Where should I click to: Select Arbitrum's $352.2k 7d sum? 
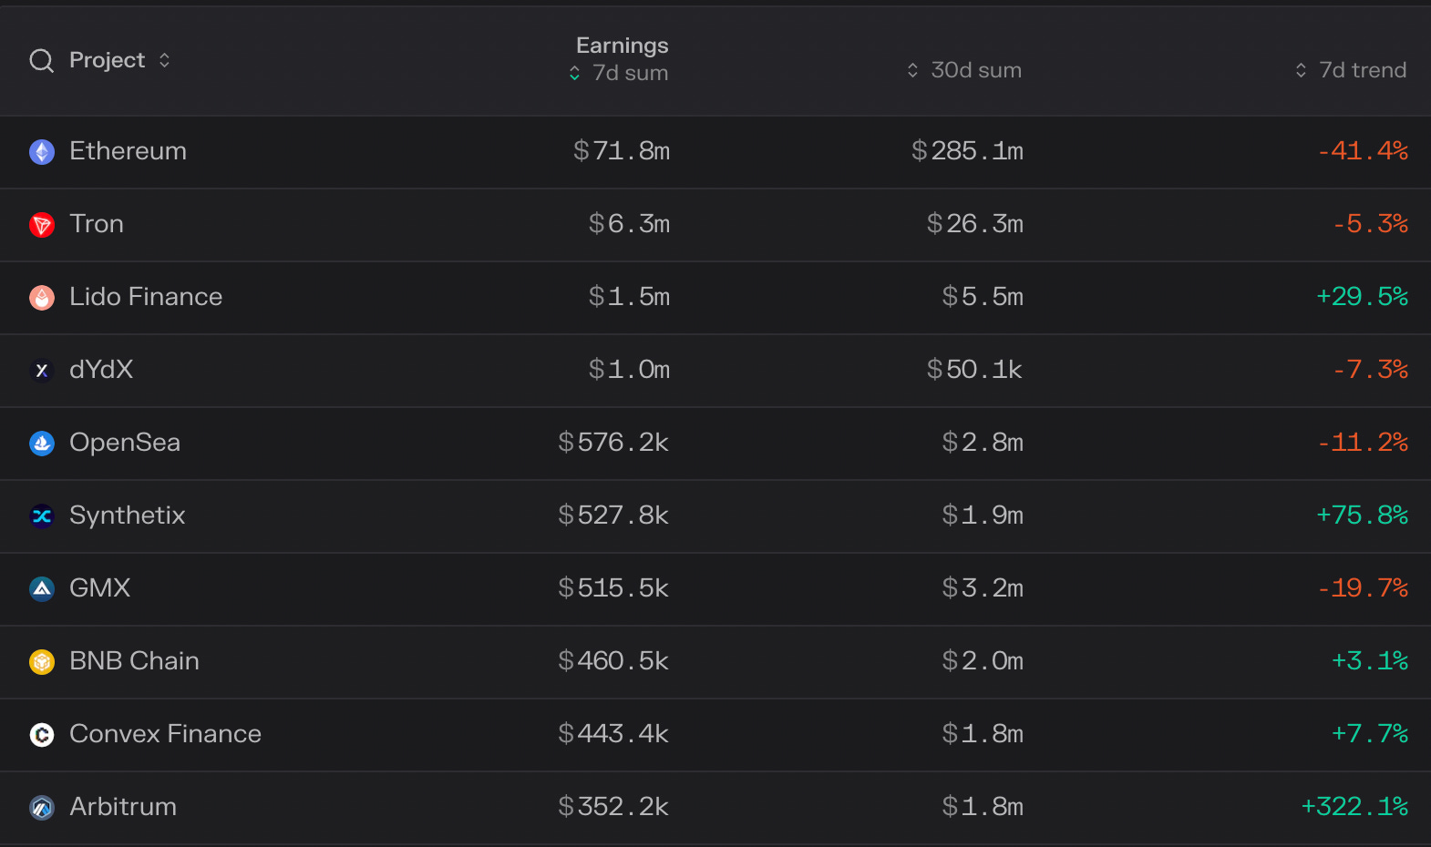click(x=613, y=807)
